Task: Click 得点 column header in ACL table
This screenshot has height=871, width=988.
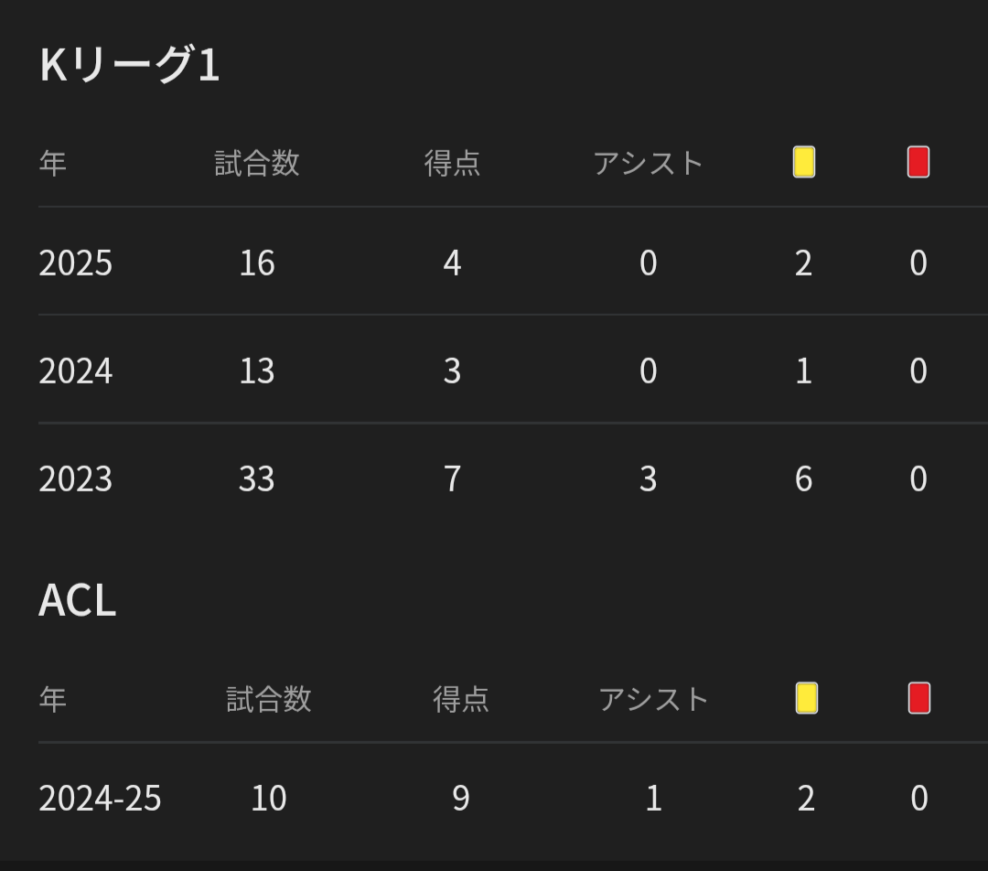Action: [460, 700]
